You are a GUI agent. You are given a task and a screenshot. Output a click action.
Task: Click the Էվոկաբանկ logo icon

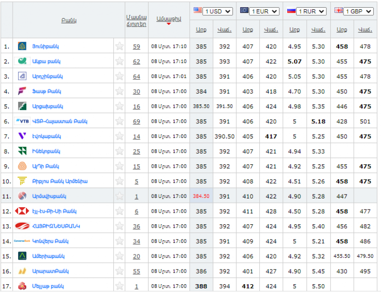click(x=22, y=136)
